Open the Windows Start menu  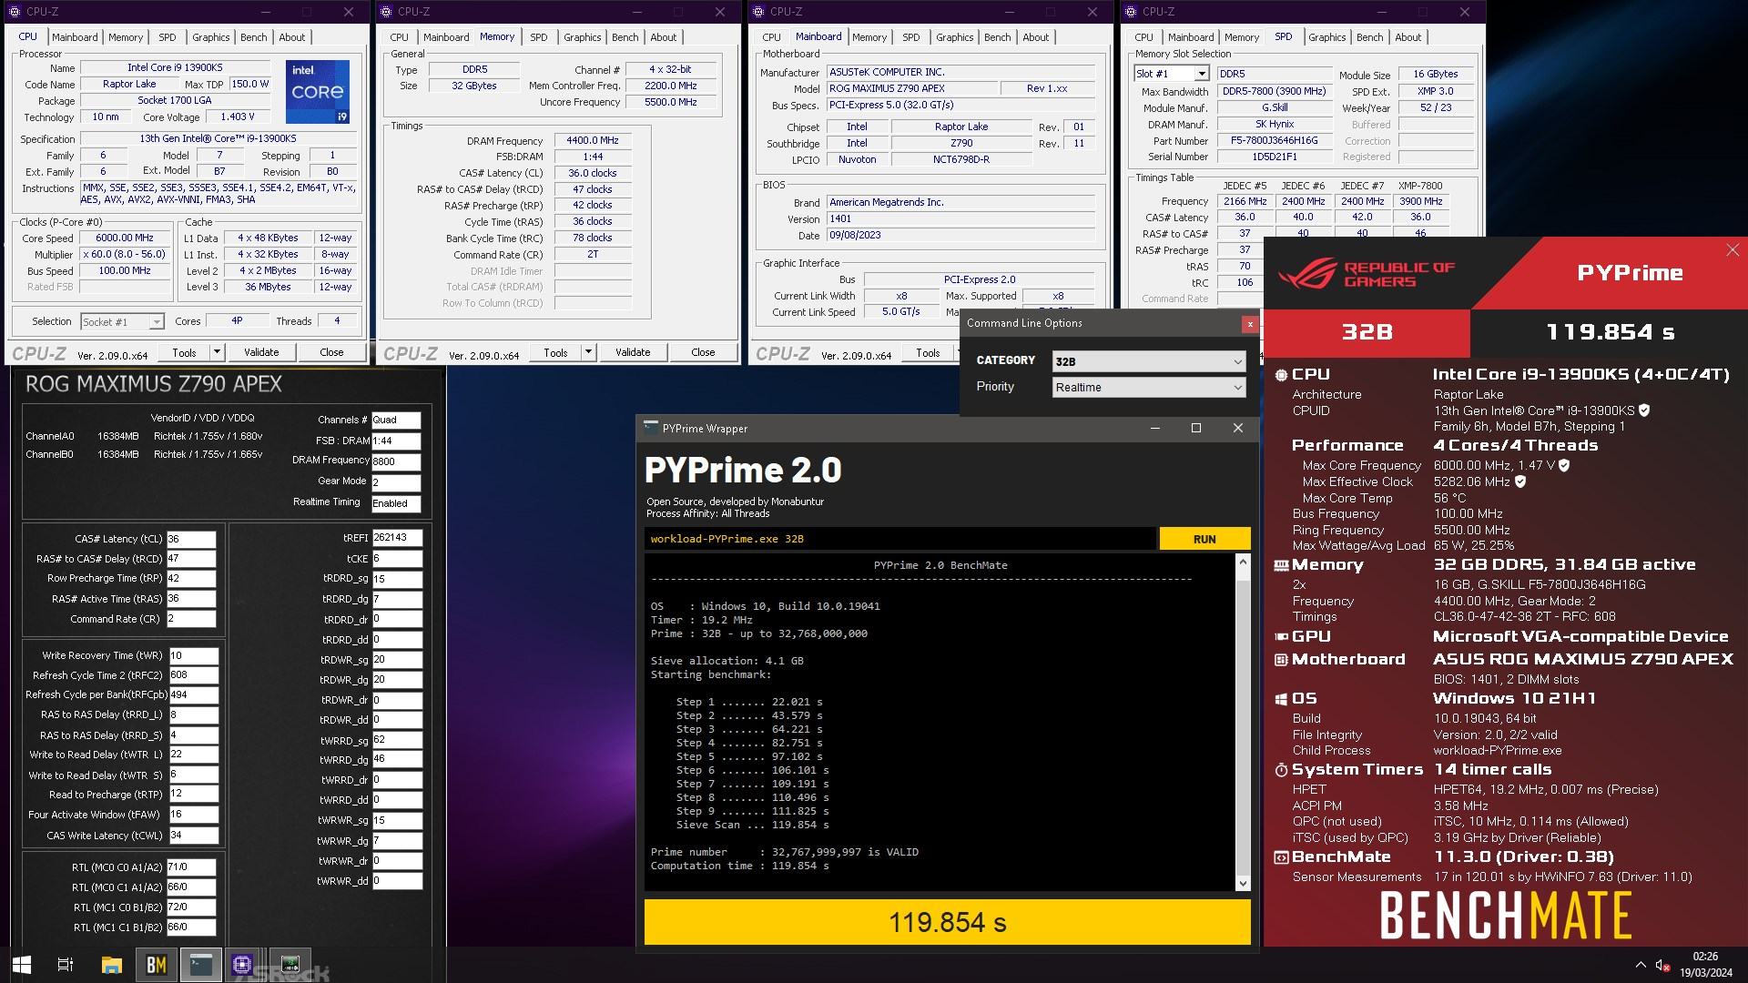(22, 965)
